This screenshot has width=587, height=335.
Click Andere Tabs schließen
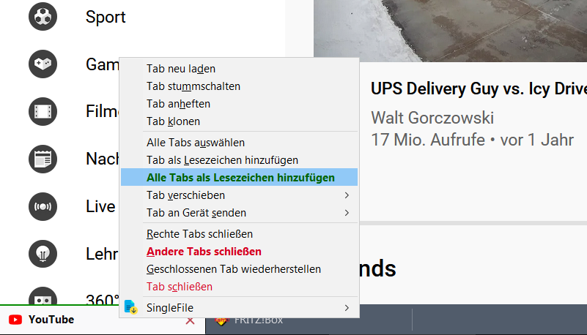tap(204, 252)
